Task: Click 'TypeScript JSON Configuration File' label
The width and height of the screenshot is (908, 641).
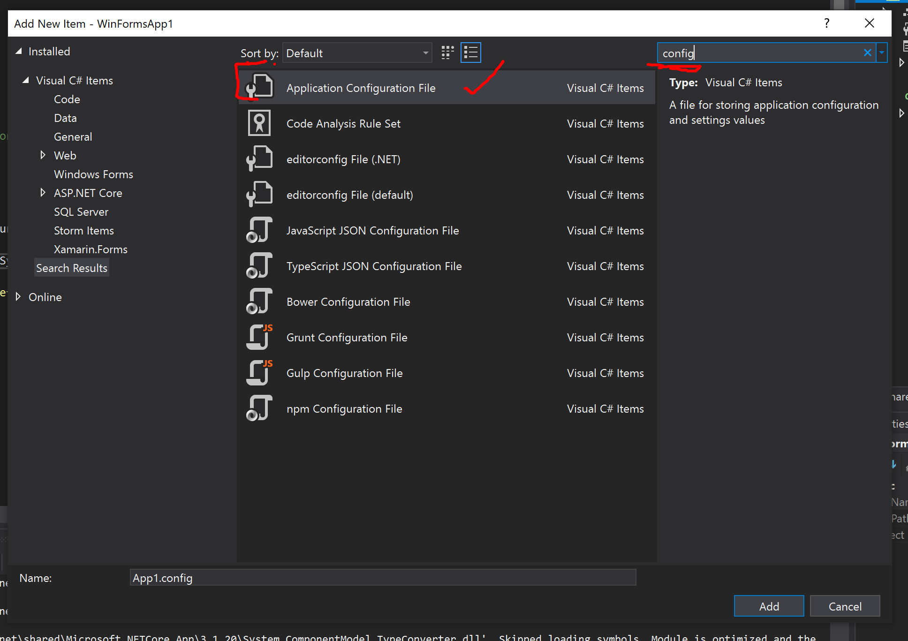Action: pyautogui.click(x=374, y=266)
